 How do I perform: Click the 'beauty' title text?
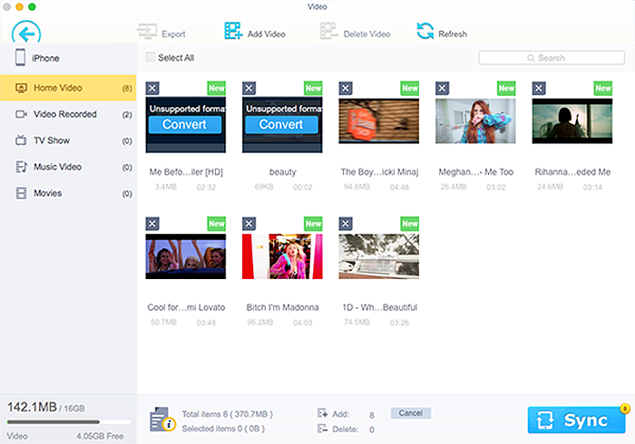(283, 172)
